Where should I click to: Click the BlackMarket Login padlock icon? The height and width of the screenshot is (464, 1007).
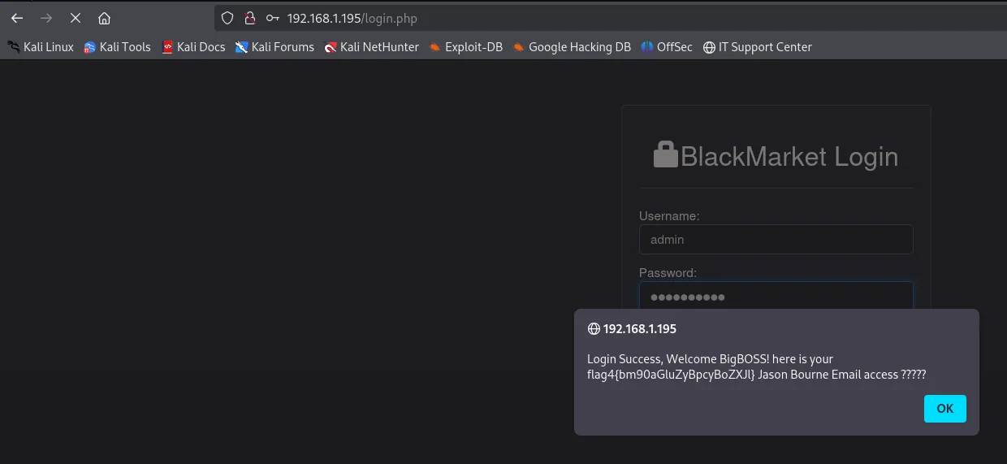click(x=665, y=154)
